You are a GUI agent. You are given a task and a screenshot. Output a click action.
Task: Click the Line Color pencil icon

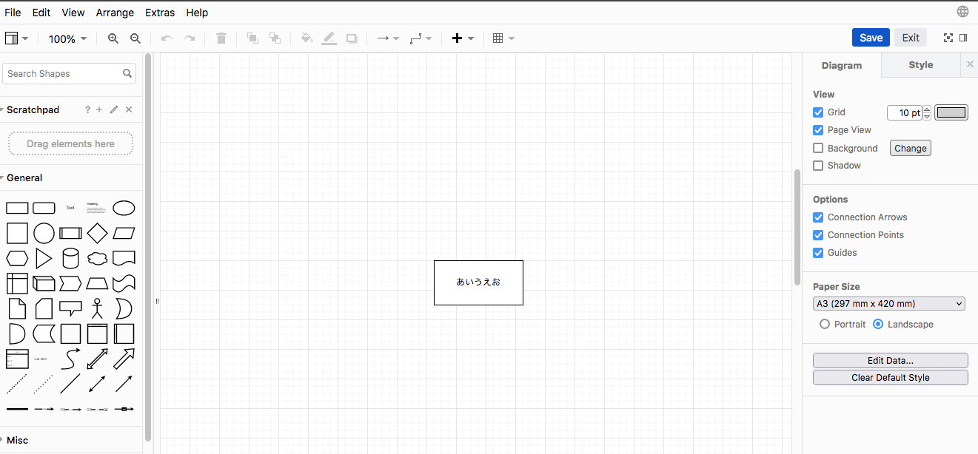pyautogui.click(x=329, y=38)
